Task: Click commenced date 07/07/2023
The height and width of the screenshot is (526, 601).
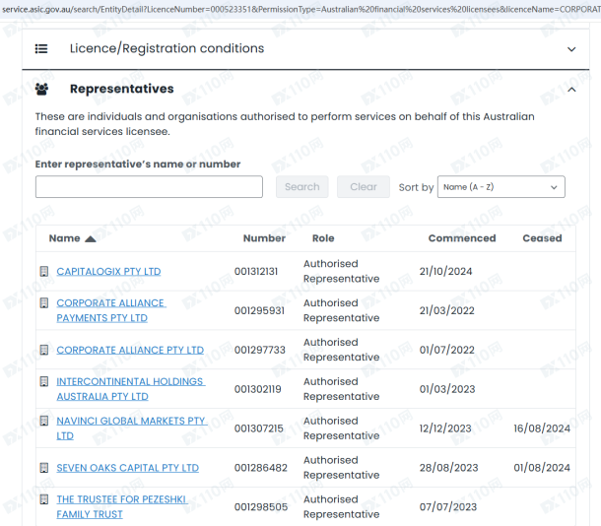Action: pos(447,507)
